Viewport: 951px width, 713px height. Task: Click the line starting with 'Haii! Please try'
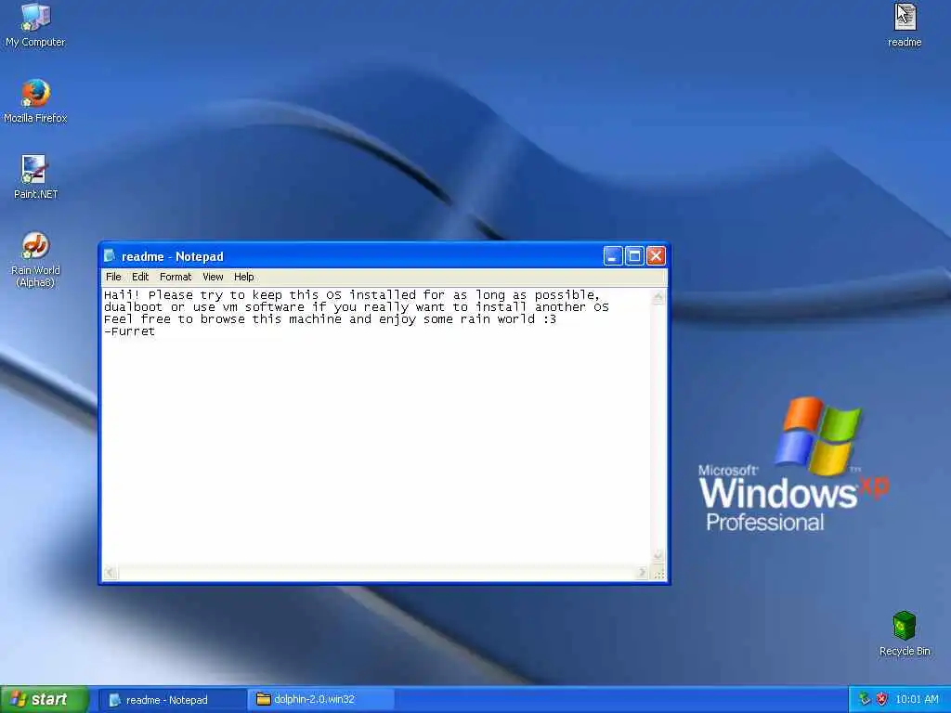[x=352, y=295]
